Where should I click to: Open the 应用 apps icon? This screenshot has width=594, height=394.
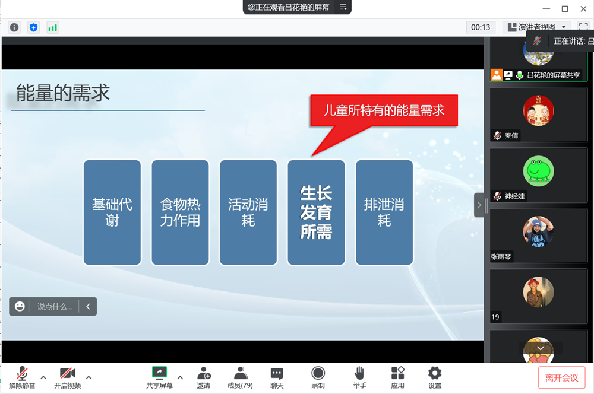tap(397, 377)
